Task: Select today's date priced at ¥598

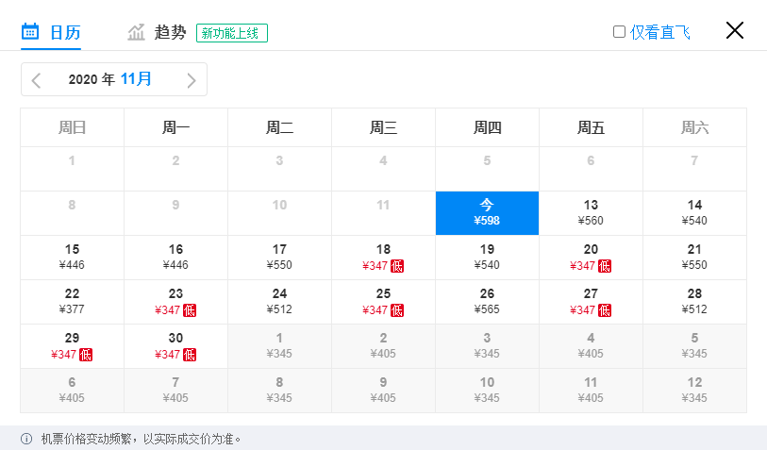Action: pos(487,213)
